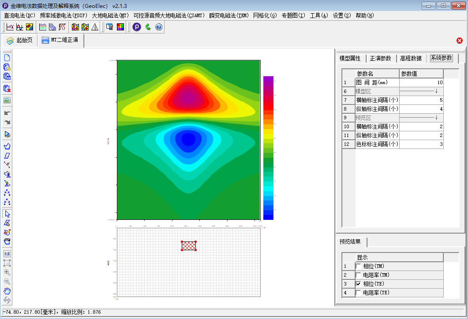Open the 设置(S) menu
Screen dimensions: 468x319
tap(342, 15)
